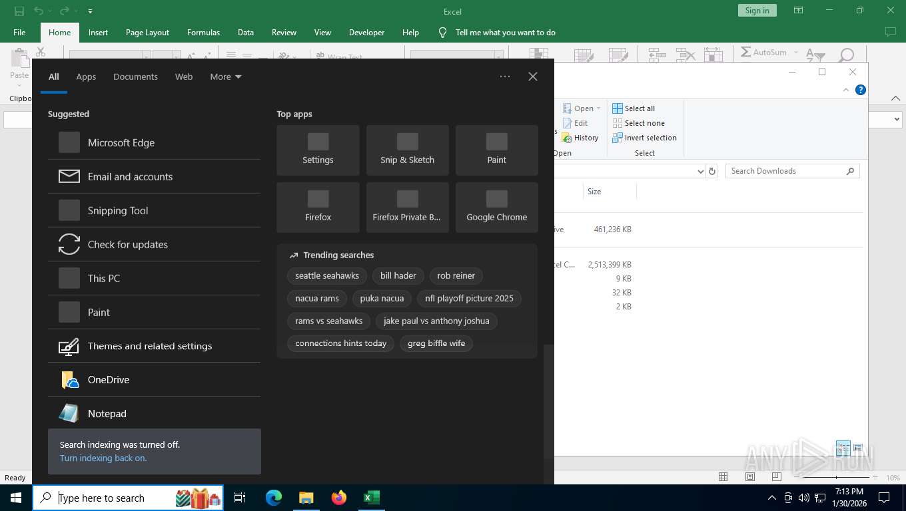The width and height of the screenshot is (906, 511).
Task: Click the Undo arrow in Excel
Action: click(x=39, y=11)
